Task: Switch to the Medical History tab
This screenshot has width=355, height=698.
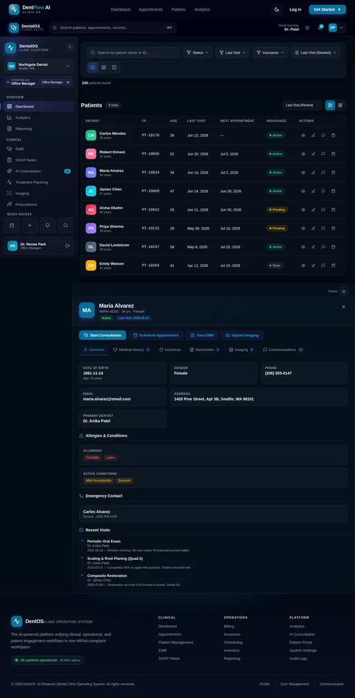Action: 131,350
